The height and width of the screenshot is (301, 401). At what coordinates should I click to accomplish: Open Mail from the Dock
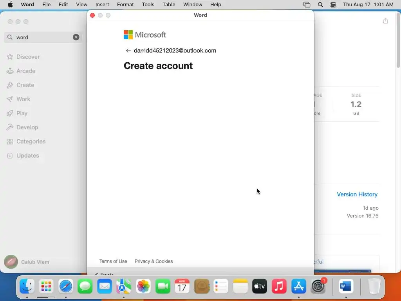click(105, 286)
